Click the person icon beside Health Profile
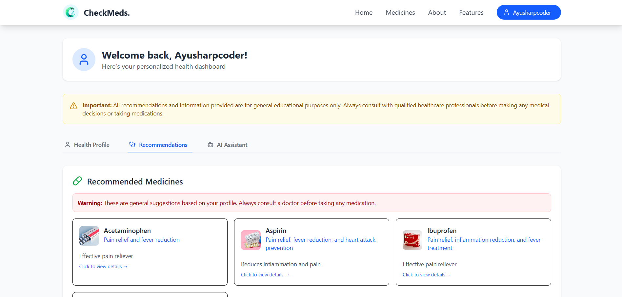Viewport: 622px width, 297px height. coord(68,145)
